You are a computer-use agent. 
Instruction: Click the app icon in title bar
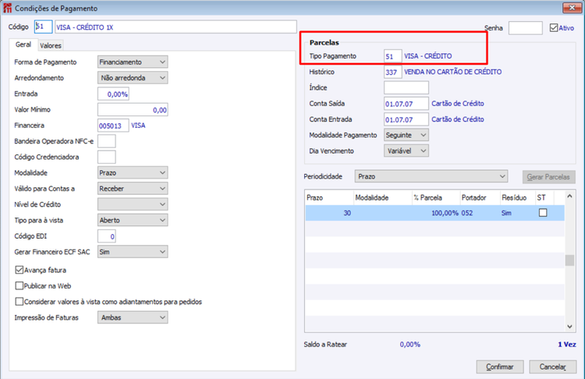pyautogui.click(x=7, y=8)
